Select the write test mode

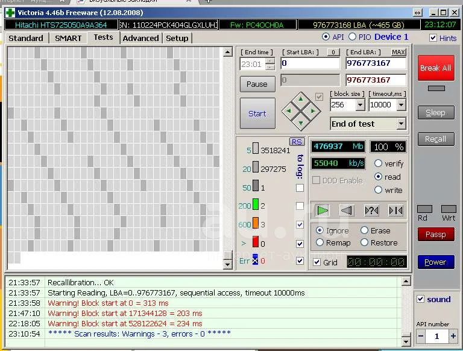click(378, 190)
